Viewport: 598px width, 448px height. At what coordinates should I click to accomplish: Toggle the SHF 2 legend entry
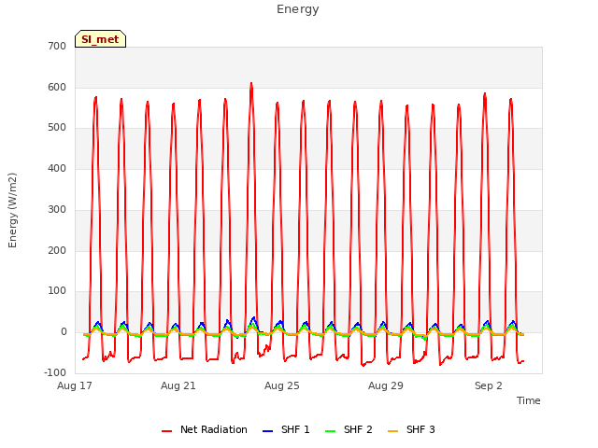(349, 429)
